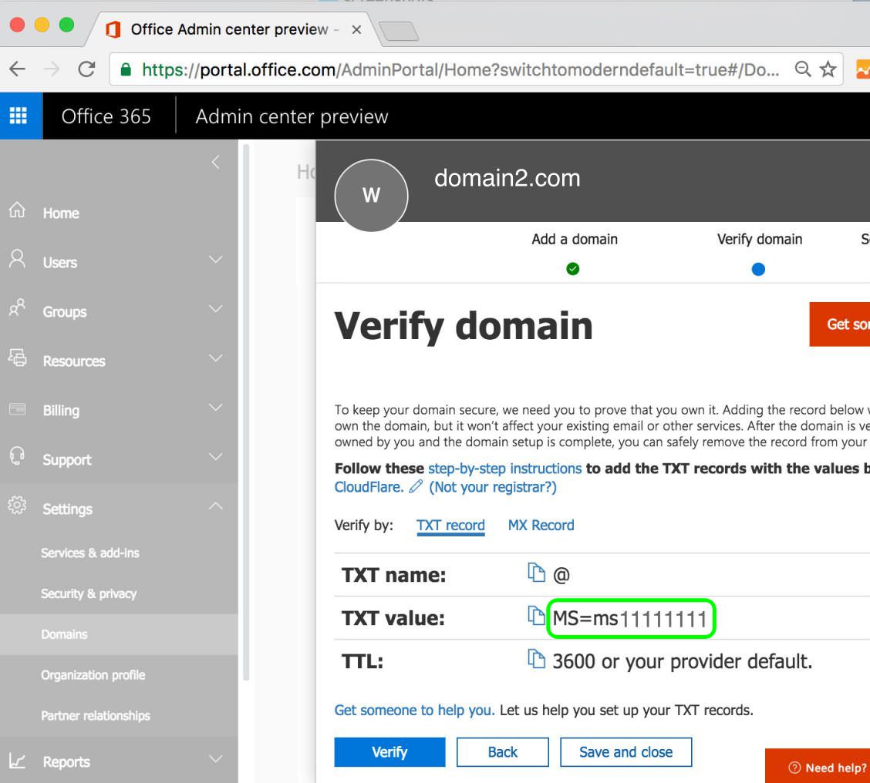
Task: Open Security & privacy settings
Action: pos(89,593)
